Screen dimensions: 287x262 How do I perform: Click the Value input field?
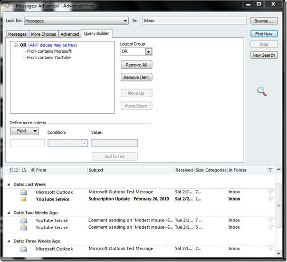(115, 143)
